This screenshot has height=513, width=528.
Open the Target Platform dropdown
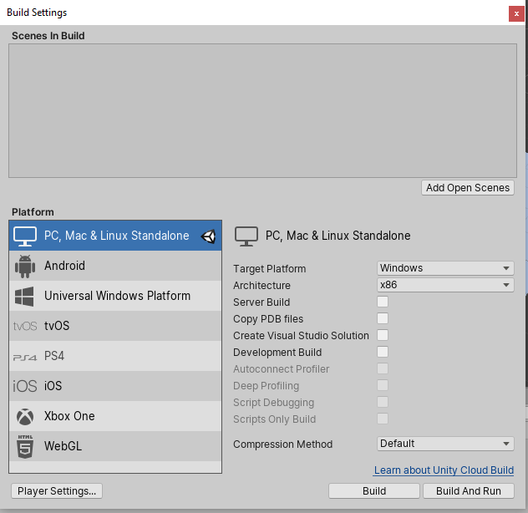click(444, 268)
